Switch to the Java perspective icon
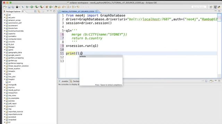Screen dimensions: 222x124 (x=215, y=7)
